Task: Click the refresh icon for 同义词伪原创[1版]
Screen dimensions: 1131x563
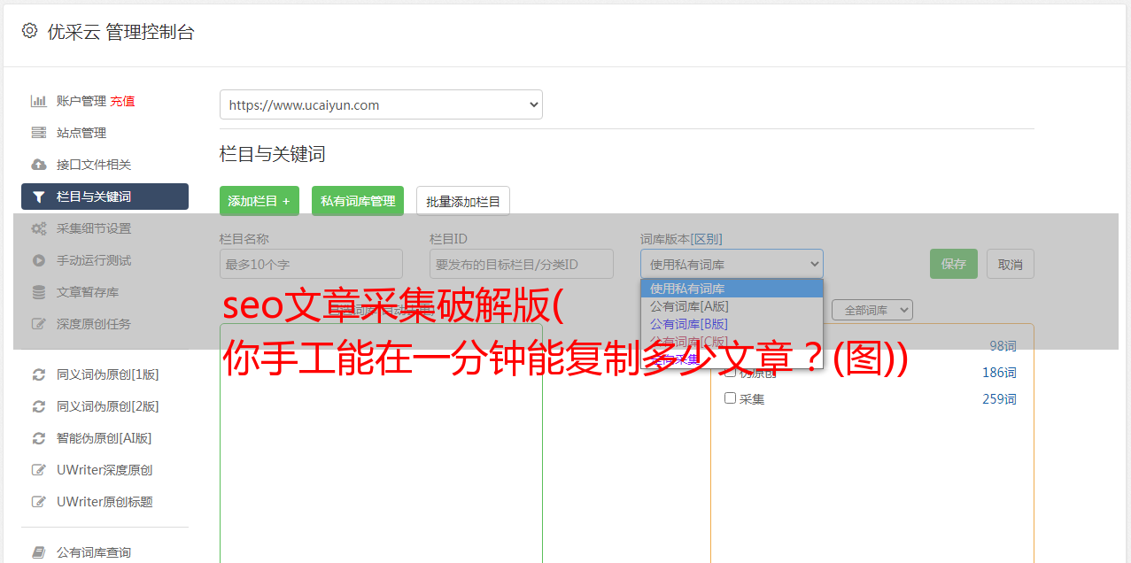Action: [x=39, y=374]
